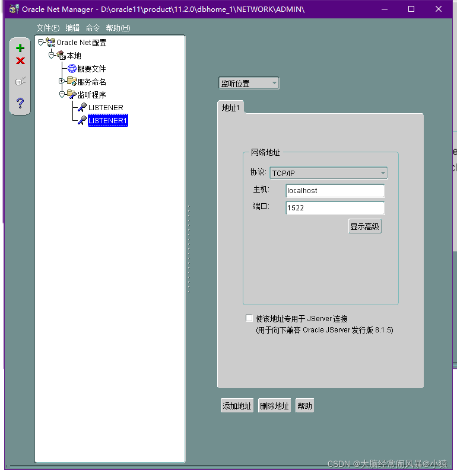Image resolution: width=457 pixels, height=474 pixels.
Task: Click the green plus create icon
Action: (x=20, y=48)
